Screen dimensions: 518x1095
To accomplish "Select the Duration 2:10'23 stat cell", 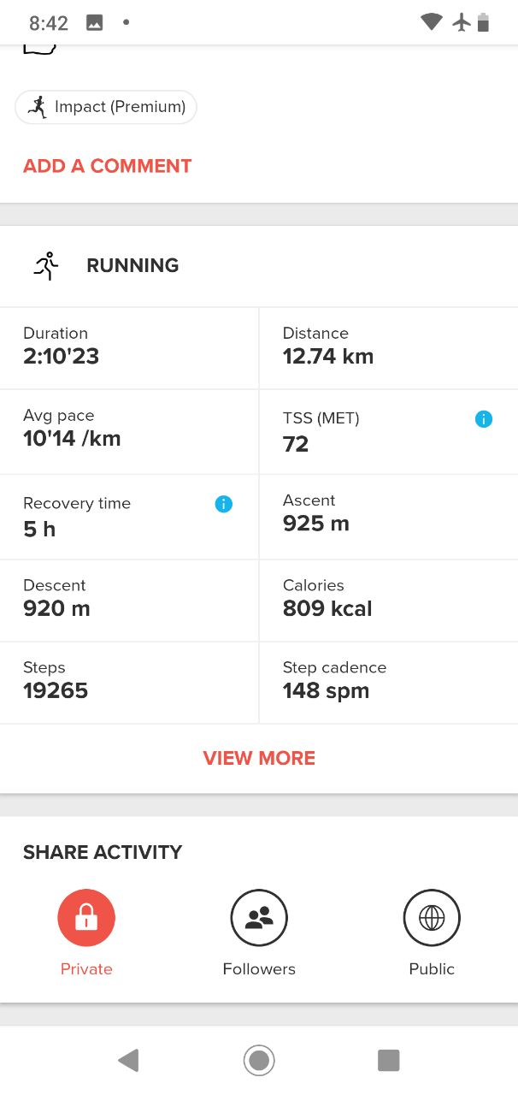I will click(129, 346).
